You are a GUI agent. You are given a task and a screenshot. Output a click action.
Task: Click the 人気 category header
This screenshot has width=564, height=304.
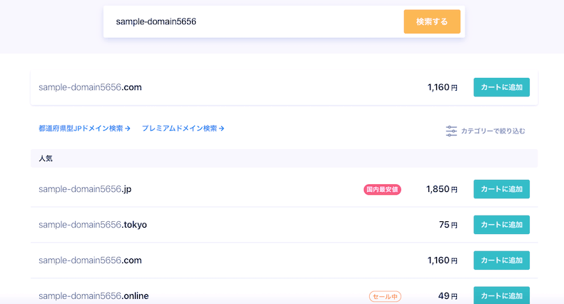click(284, 158)
